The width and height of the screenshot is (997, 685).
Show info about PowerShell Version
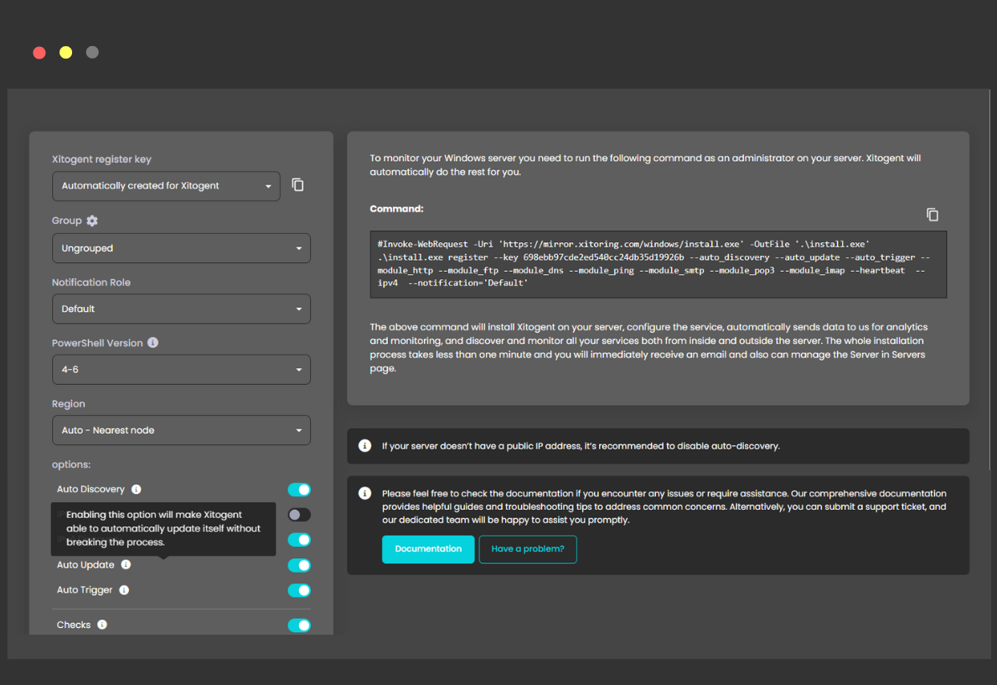[x=152, y=342]
